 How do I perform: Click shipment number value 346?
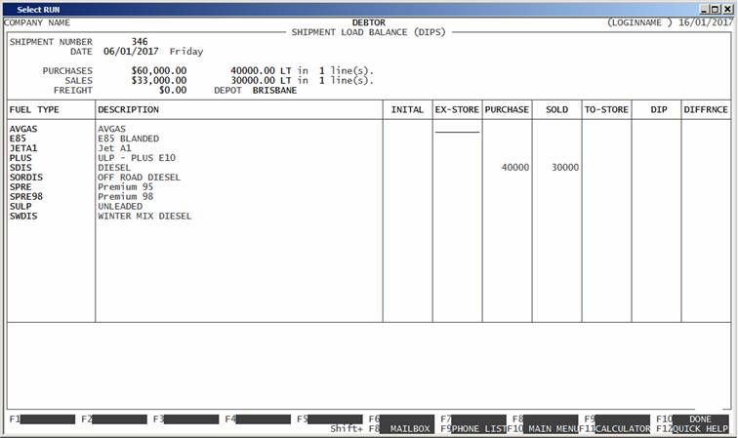point(140,42)
